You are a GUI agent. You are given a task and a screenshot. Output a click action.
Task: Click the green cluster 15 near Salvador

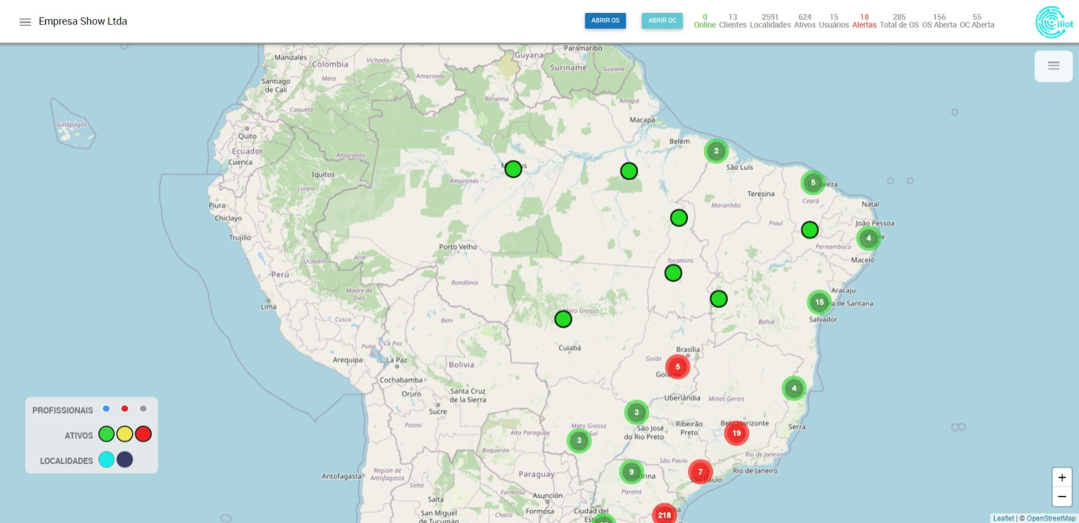(x=819, y=302)
